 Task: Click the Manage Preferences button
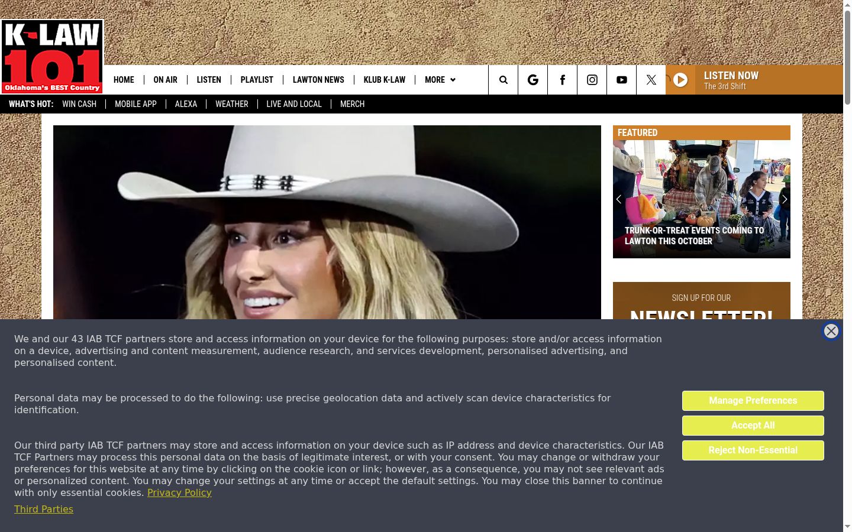coord(753,401)
